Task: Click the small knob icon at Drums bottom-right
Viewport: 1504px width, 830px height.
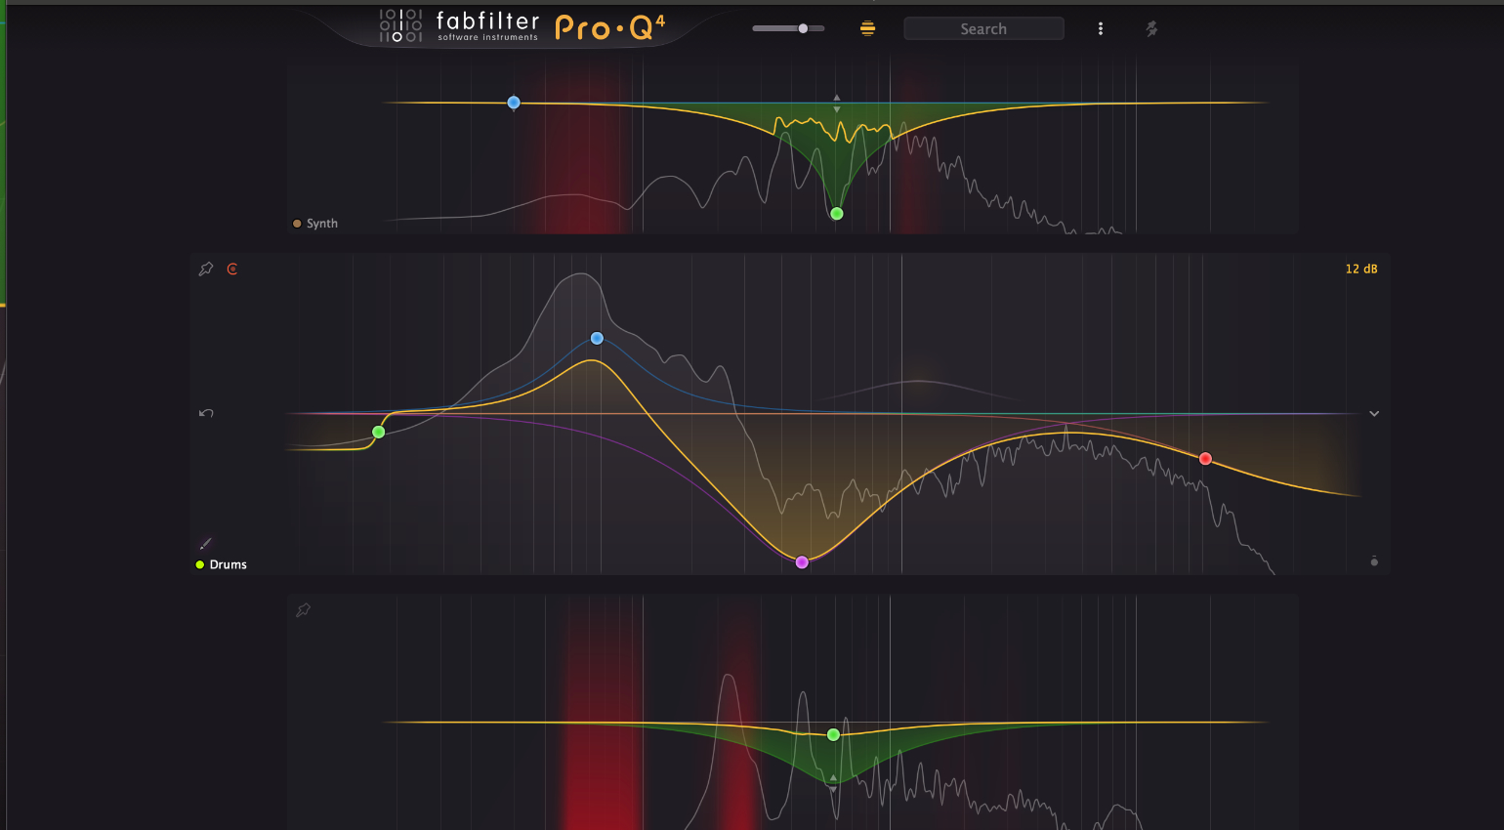Action: pos(1374,561)
